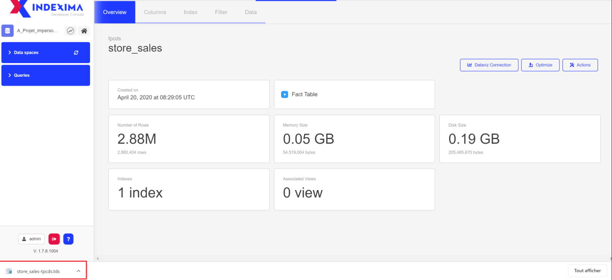Open the Filter tab

(x=221, y=12)
